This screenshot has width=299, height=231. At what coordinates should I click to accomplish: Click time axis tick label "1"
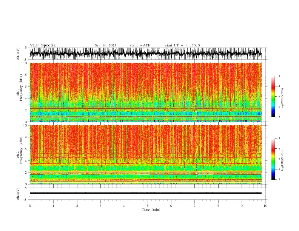[x=53, y=206]
